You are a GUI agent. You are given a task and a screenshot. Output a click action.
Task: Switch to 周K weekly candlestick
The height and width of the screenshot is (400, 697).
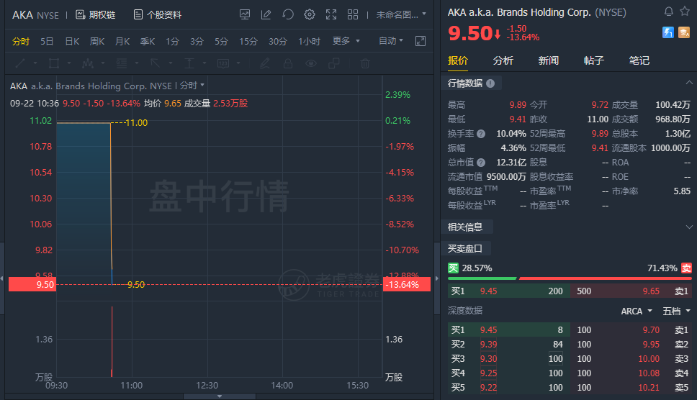[97, 41]
